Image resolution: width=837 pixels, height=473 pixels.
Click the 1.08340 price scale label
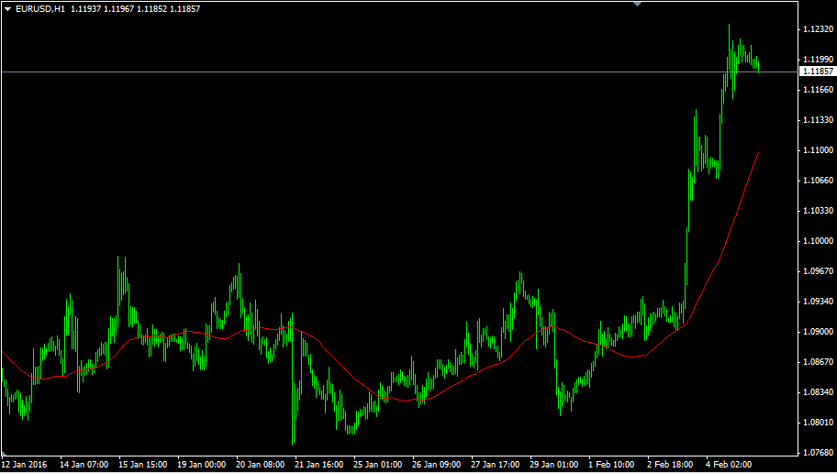818,392
